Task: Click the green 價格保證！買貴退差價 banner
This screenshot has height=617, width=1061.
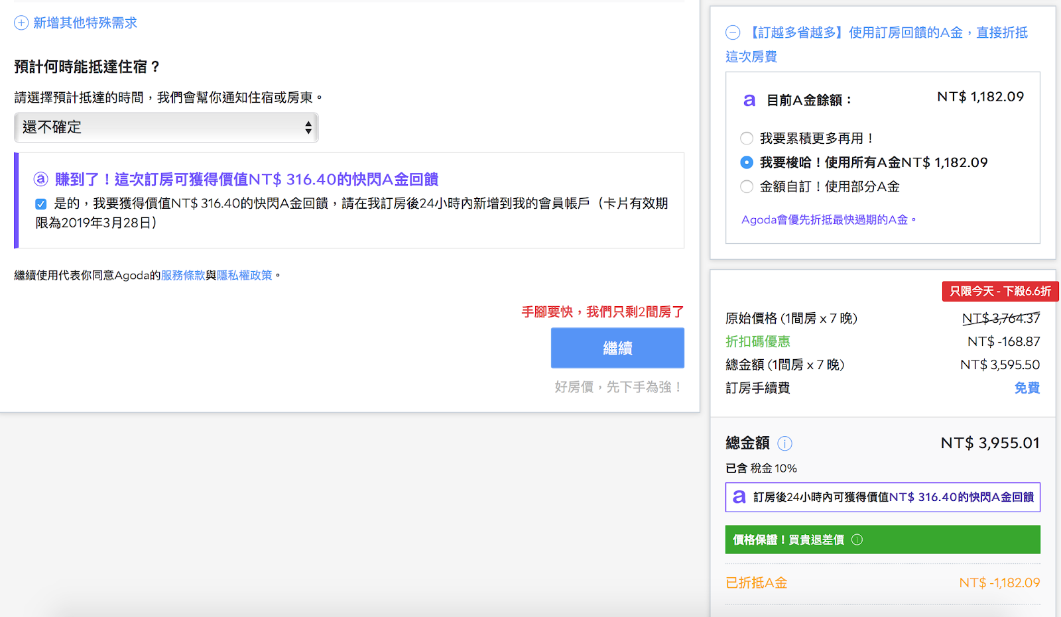Action: 883,539
